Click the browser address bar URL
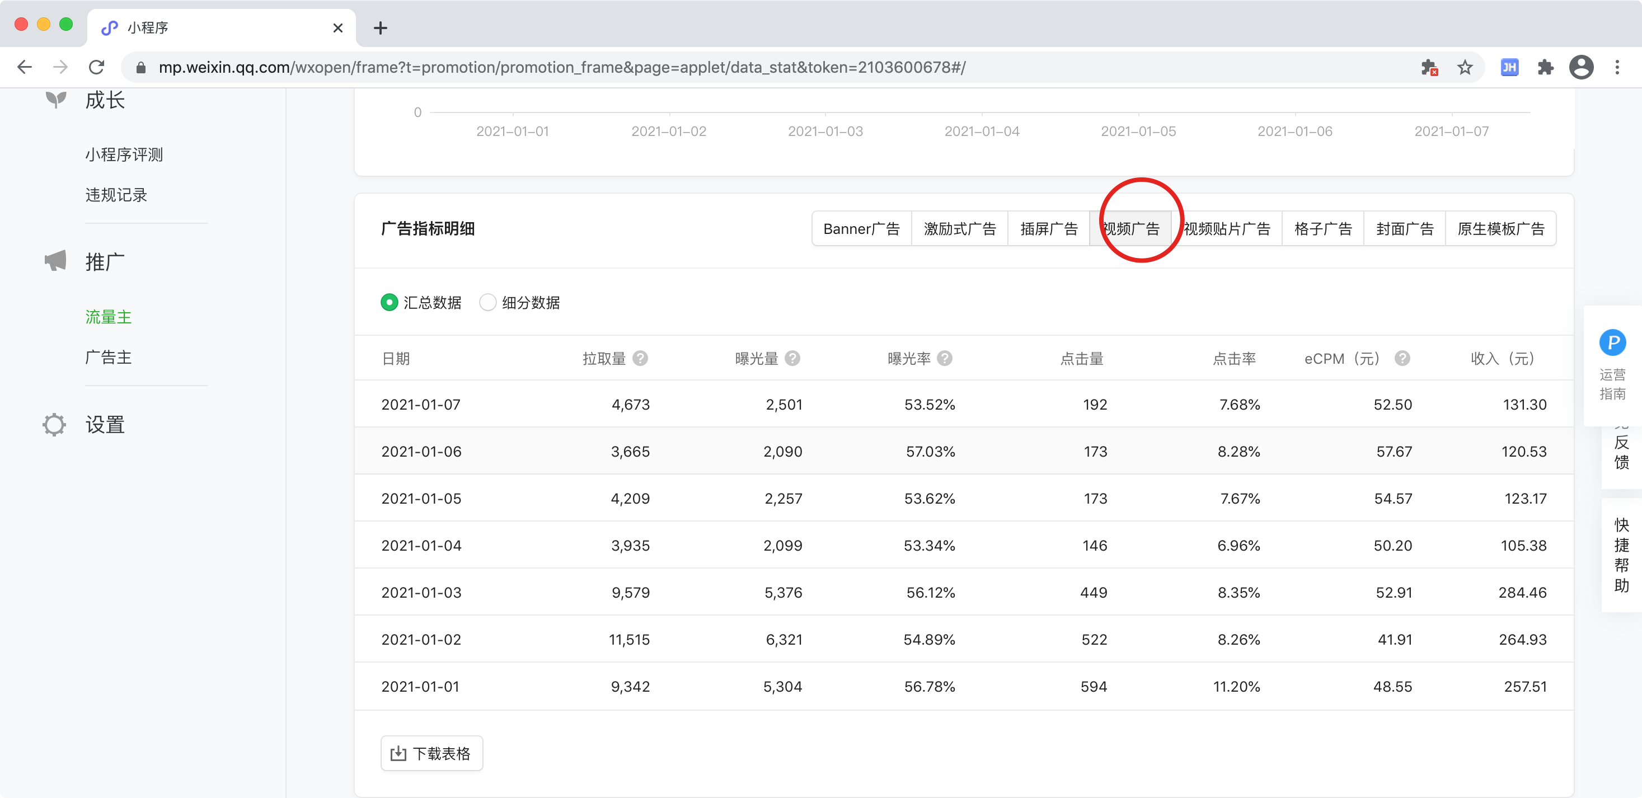Image resolution: width=1642 pixels, height=798 pixels. pos(561,67)
